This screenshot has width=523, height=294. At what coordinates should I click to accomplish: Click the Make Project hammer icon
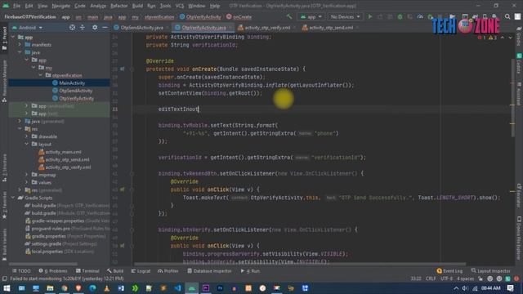pyautogui.click(x=289, y=16)
